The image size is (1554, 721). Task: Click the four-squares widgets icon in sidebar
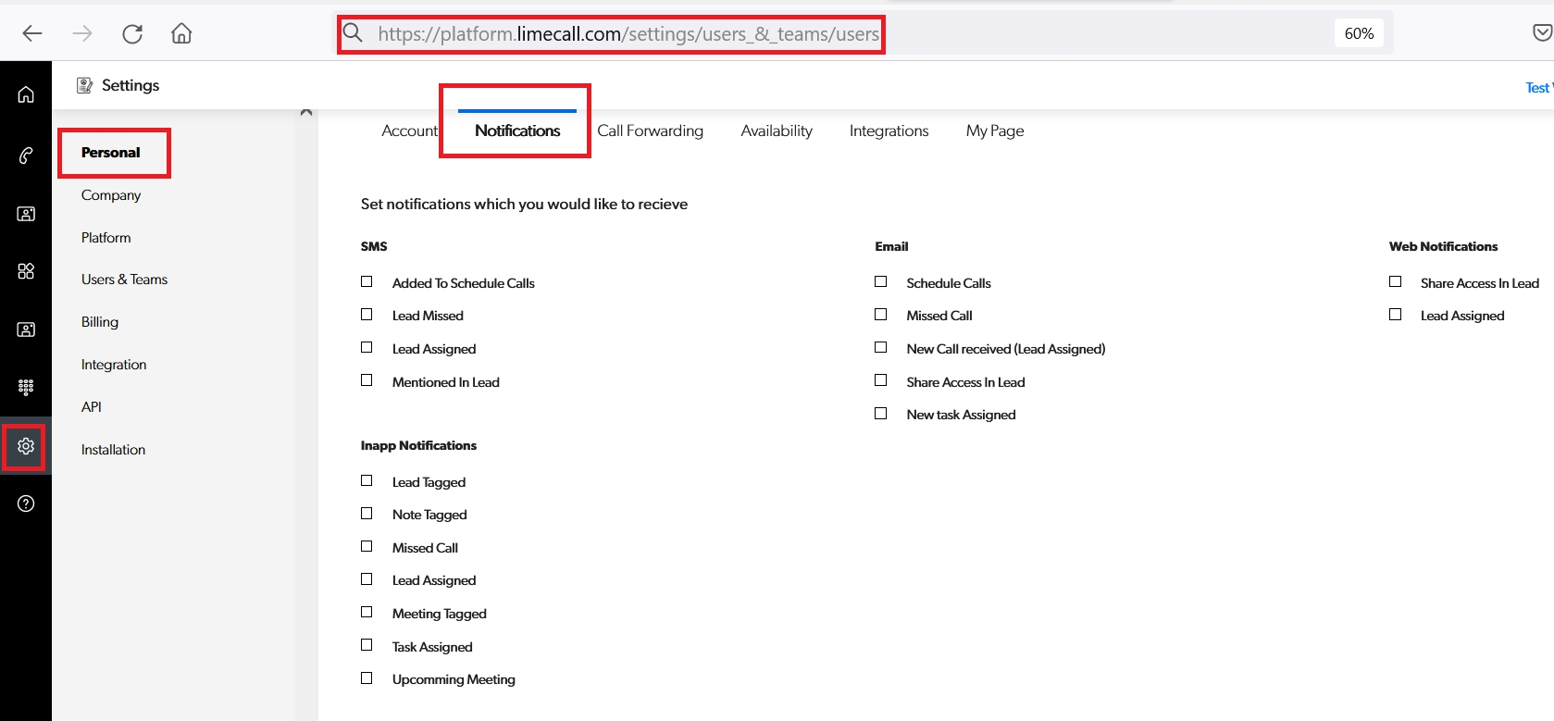pyautogui.click(x=26, y=270)
